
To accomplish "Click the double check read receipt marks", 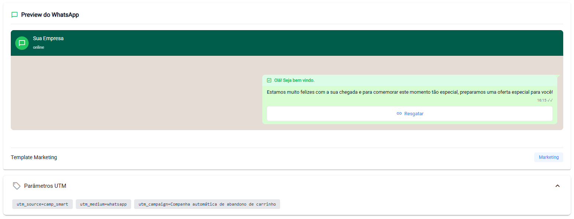I will (550, 100).
